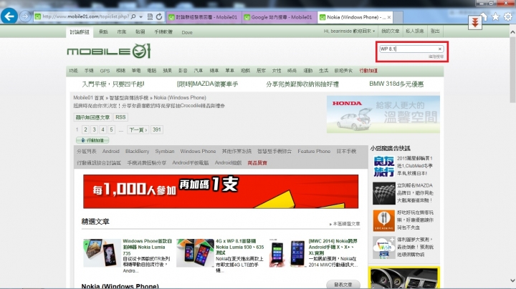Select the 討論群組 top nav tab
The image size is (516, 289).
click(80, 32)
